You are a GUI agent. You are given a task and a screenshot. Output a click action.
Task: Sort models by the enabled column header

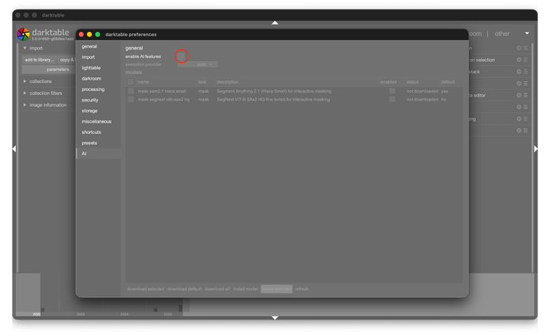[388, 82]
